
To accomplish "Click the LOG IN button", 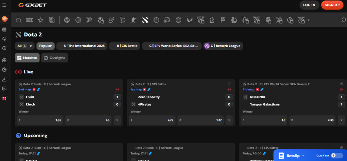I will click(309, 5).
